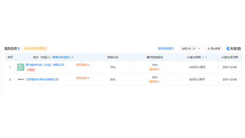Select the 2051-12-06 date in row 2
This screenshot has width=245, height=138.
tap(229, 79)
